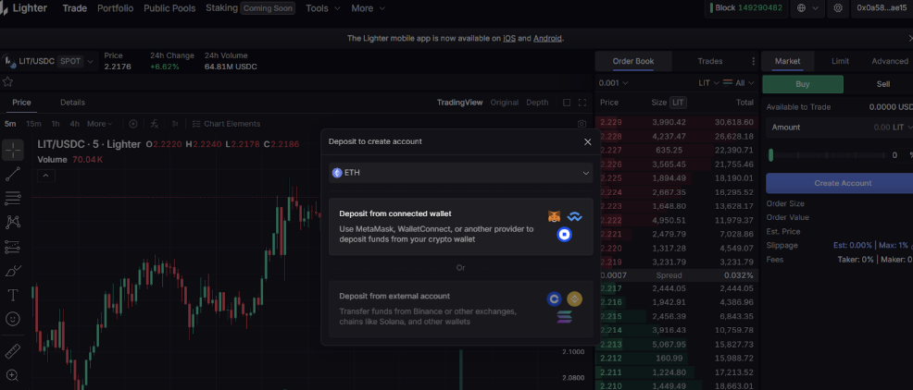Click the chart screenshot camera icon
This screenshot has height=390, width=913.
pyautogui.click(x=582, y=123)
